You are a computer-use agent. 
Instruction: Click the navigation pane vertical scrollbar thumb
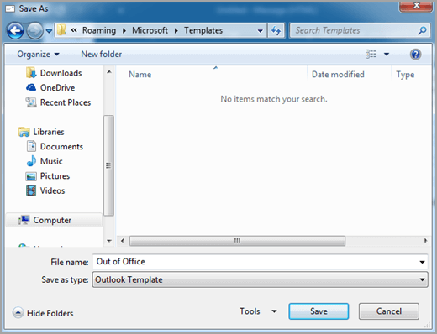tap(109, 165)
